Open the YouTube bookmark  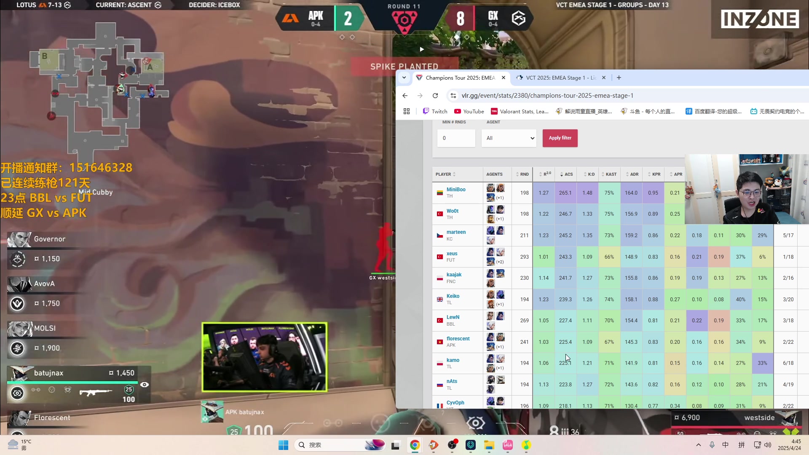[x=469, y=111]
